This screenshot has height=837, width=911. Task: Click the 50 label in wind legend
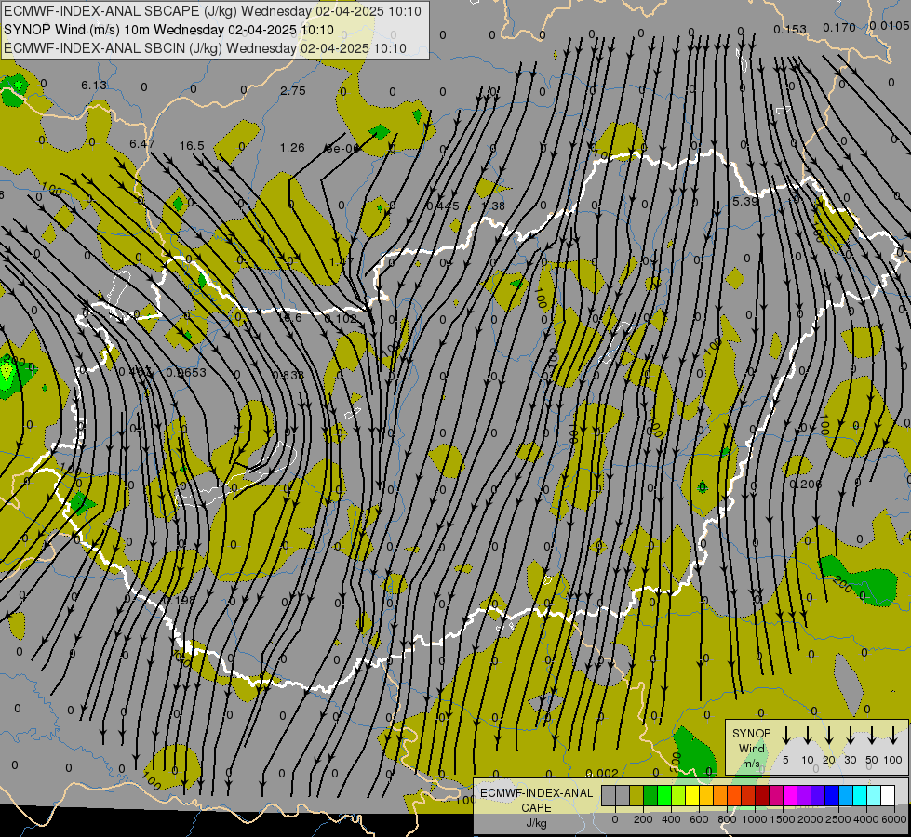point(872,760)
